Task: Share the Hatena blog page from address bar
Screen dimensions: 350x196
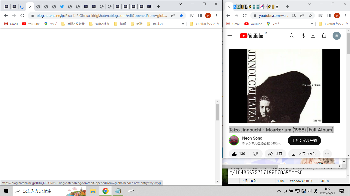Action: tap(173, 16)
